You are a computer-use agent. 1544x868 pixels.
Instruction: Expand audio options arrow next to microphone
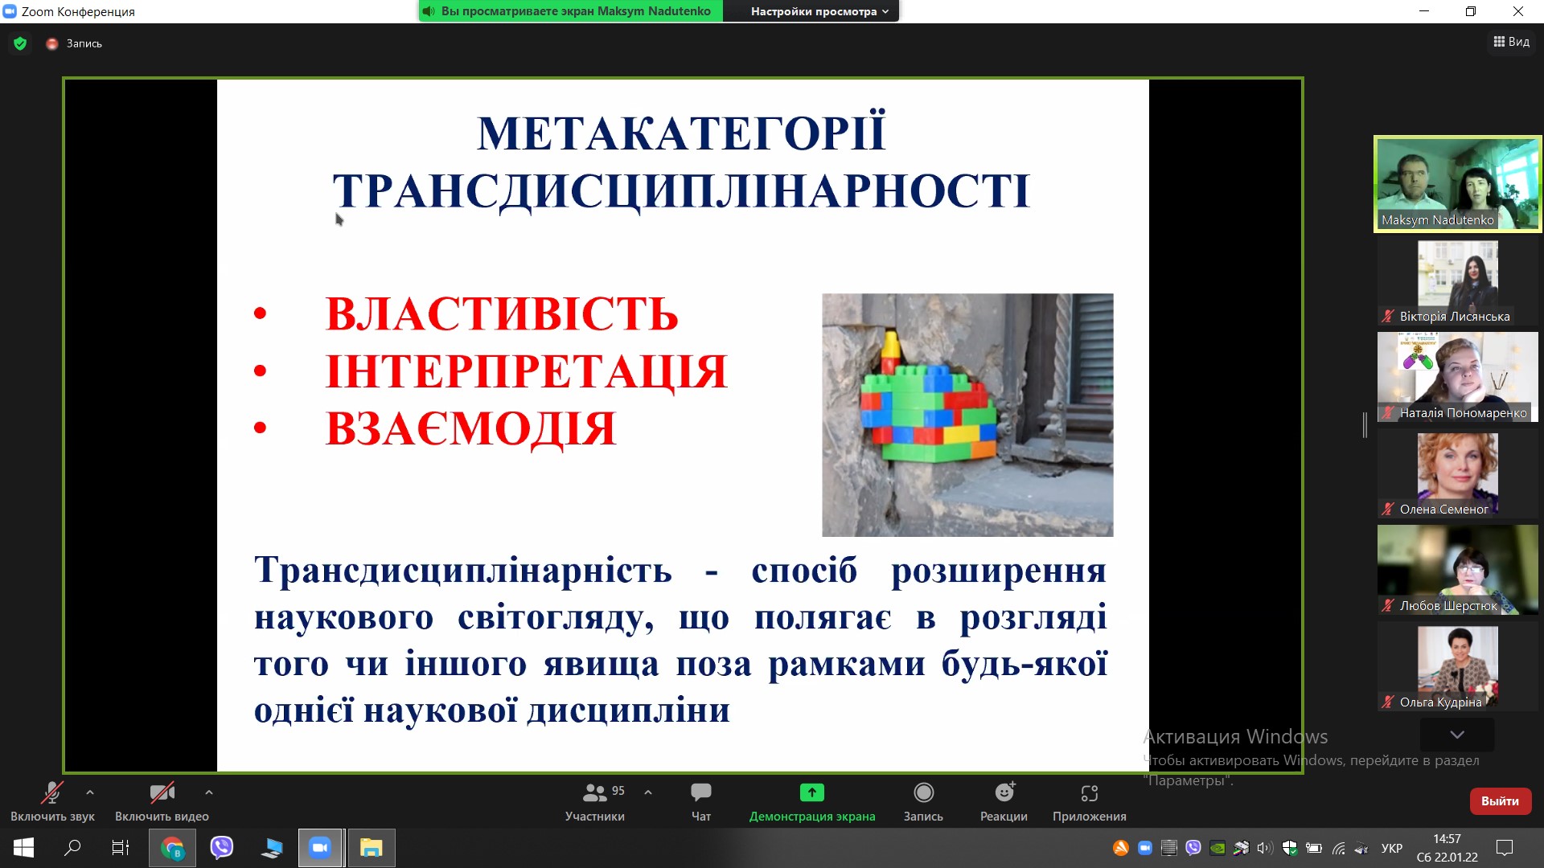[x=90, y=792]
